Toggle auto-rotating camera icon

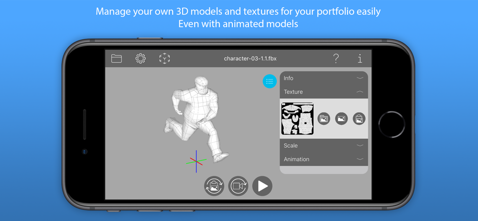238,186
